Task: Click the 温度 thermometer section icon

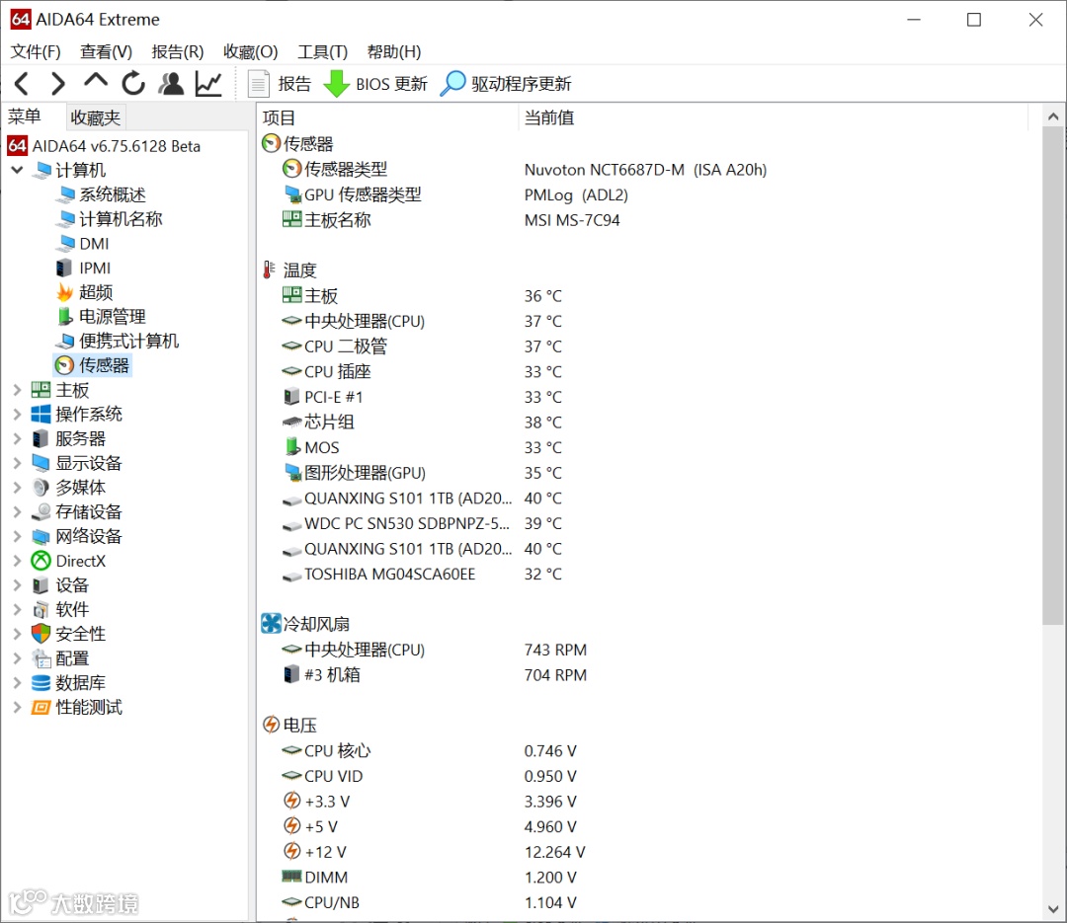Action: (270, 270)
